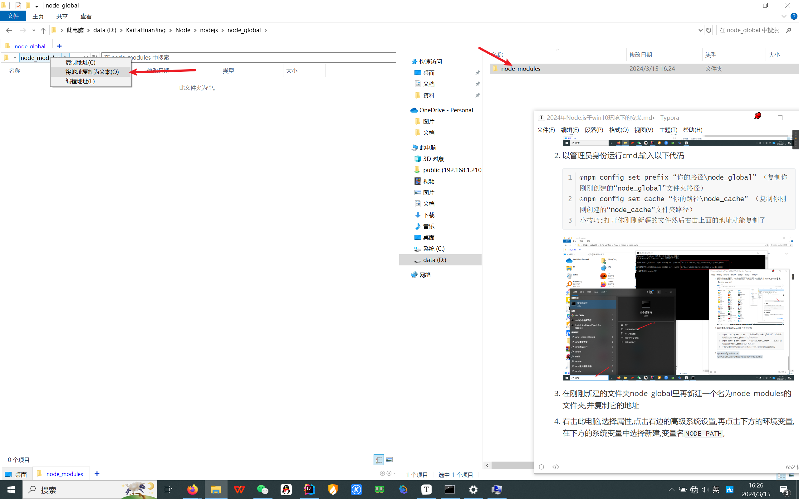This screenshot has height=499, width=799.
Task: Open Typora from the taskbar
Action: click(426, 489)
